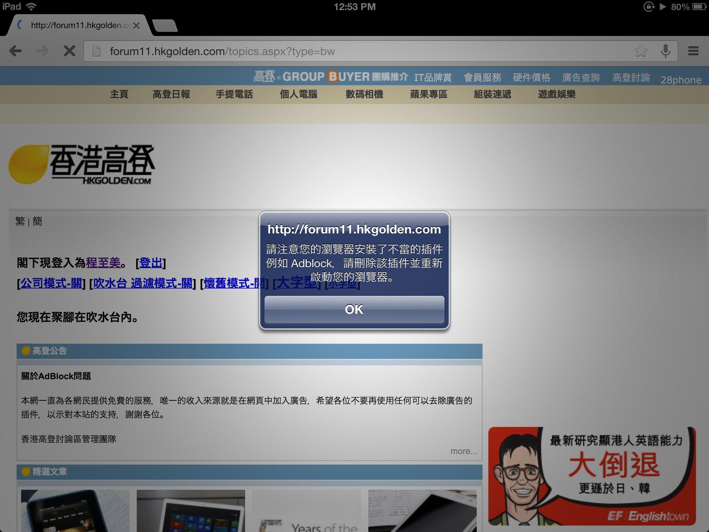The width and height of the screenshot is (709, 532).
Task: Click the 登出 logout link
Action: coord(151,262)
